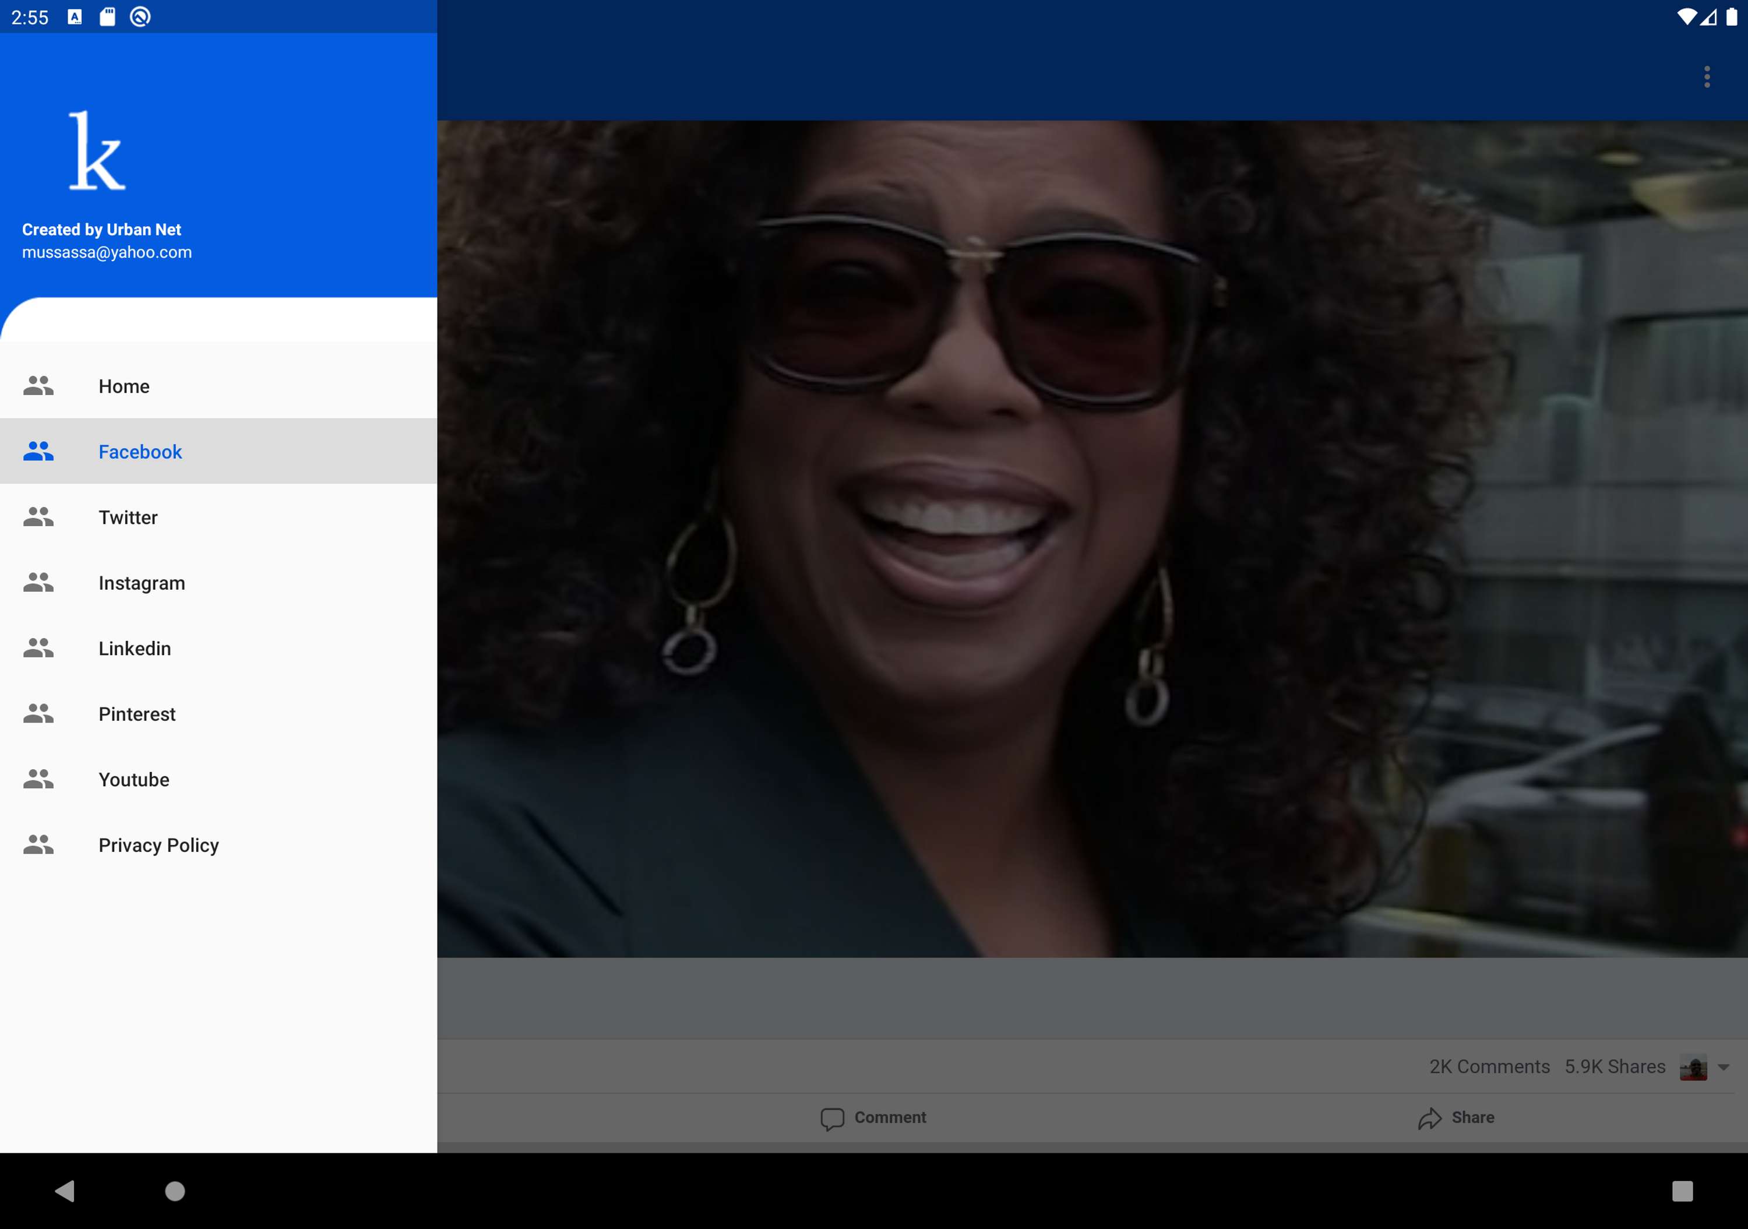Screen dimensions: 1748x1229
Task: Open the Youtube menu item
Action: pyautogui.click(x=218, y=779)
